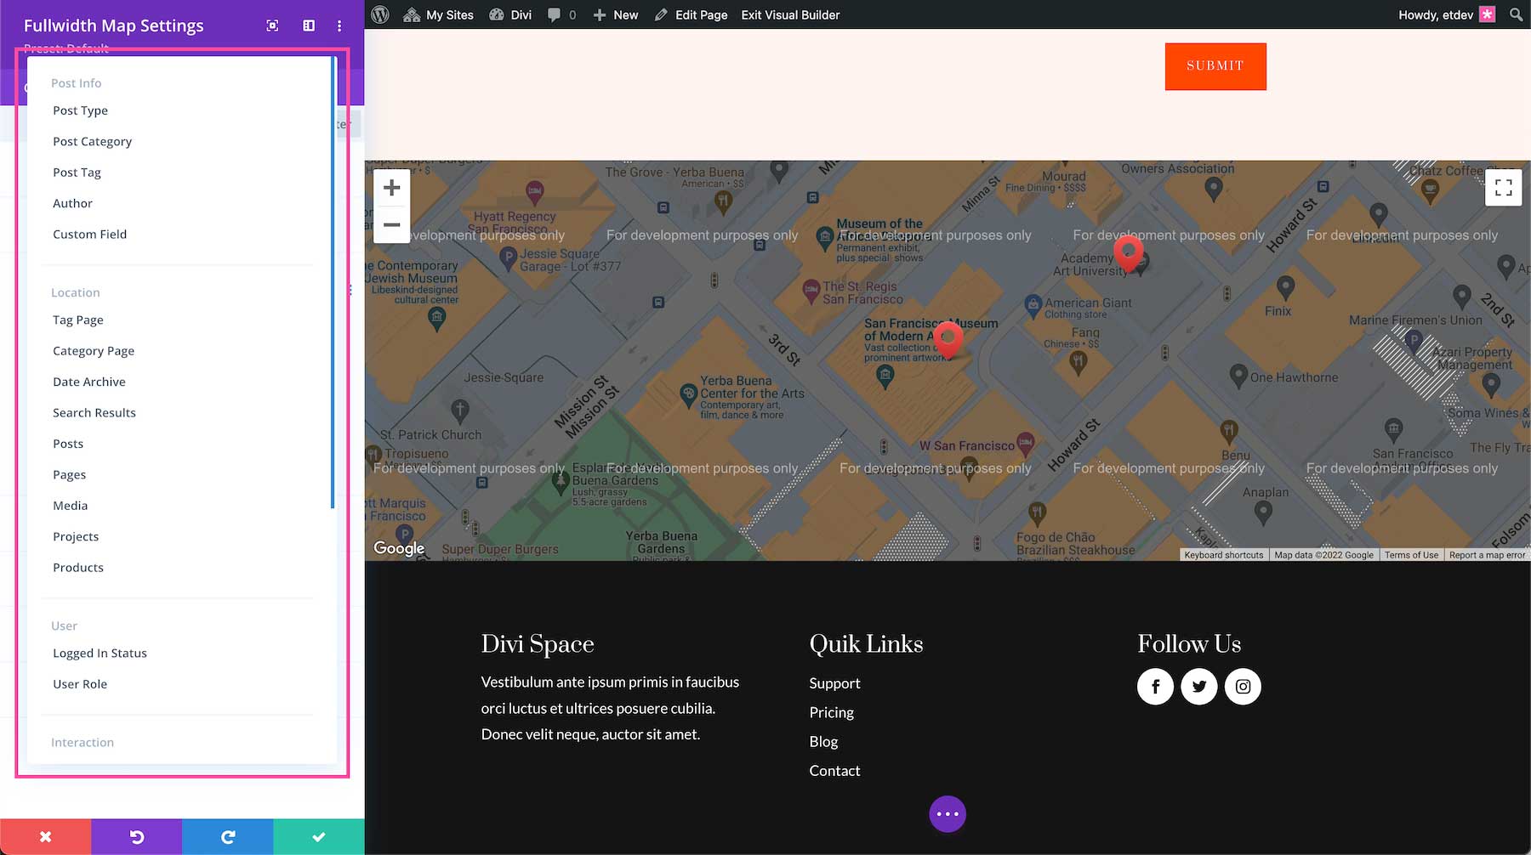Click the Facebook icon under Follow Us
Viewport: 1531px width, 855px height.
point(1155,686)
